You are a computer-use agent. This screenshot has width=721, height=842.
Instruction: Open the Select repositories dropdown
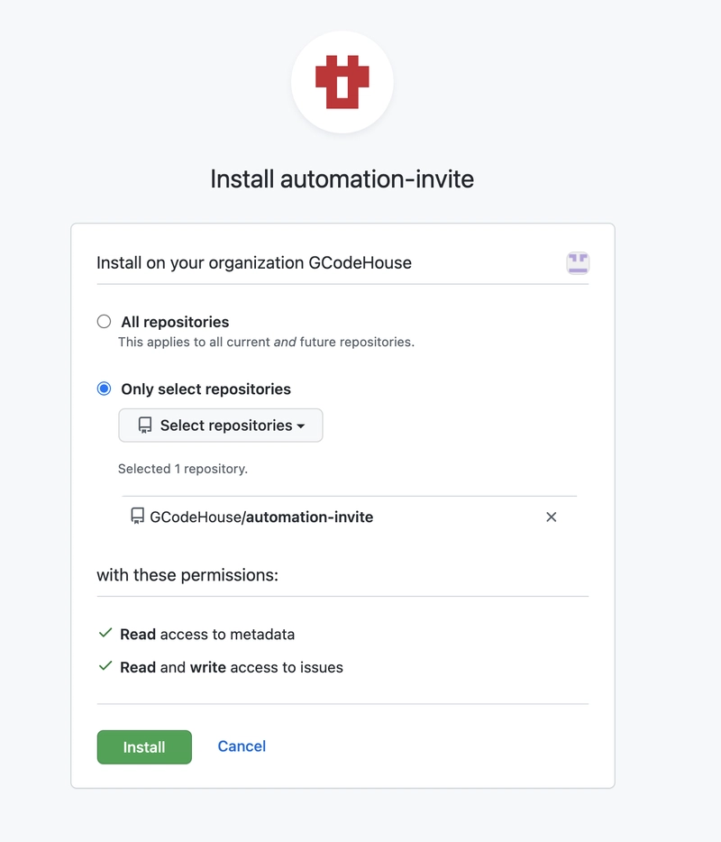coord(221,426)
